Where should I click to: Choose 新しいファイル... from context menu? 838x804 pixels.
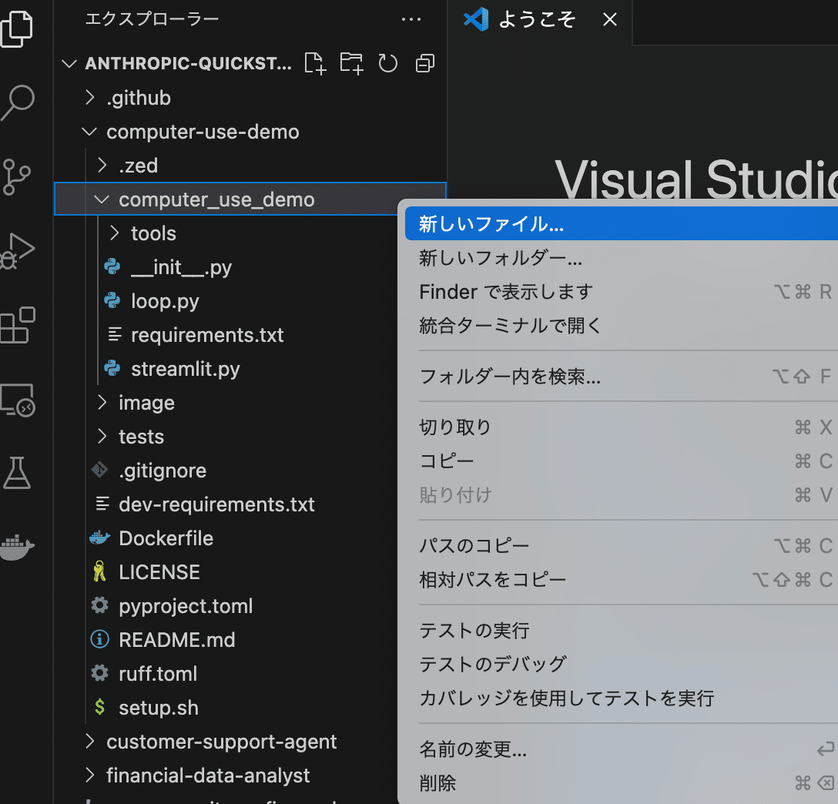tap(621, 224)
